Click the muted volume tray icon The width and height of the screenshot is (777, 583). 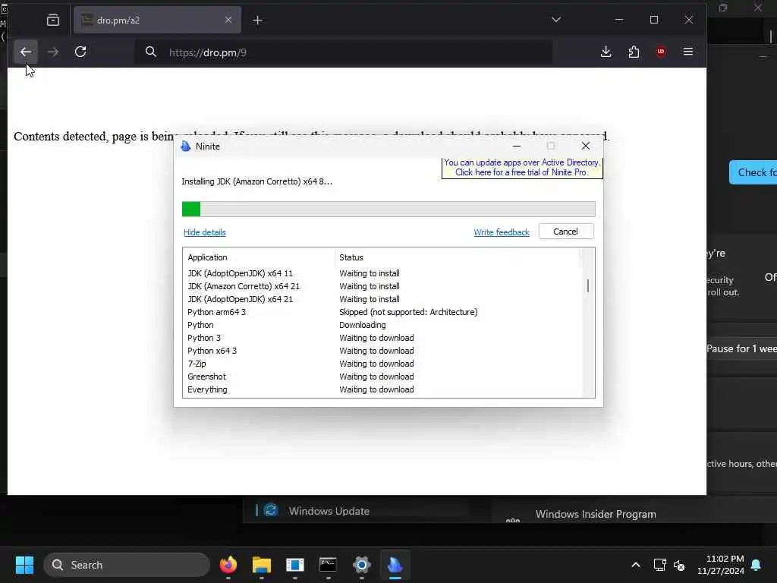pos(679,565)
